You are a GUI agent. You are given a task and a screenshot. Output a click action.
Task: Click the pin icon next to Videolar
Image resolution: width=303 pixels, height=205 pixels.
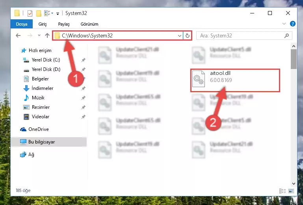(x=83, y=117)
